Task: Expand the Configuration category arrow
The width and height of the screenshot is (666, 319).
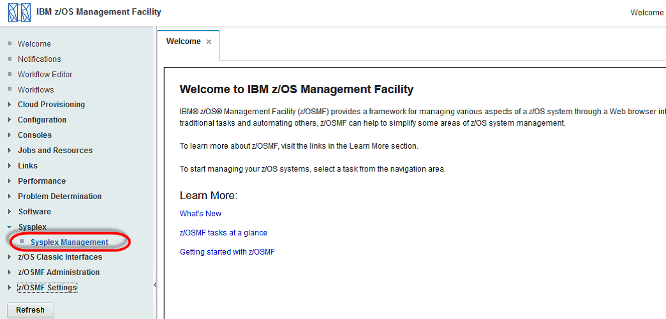Action: 10,120
